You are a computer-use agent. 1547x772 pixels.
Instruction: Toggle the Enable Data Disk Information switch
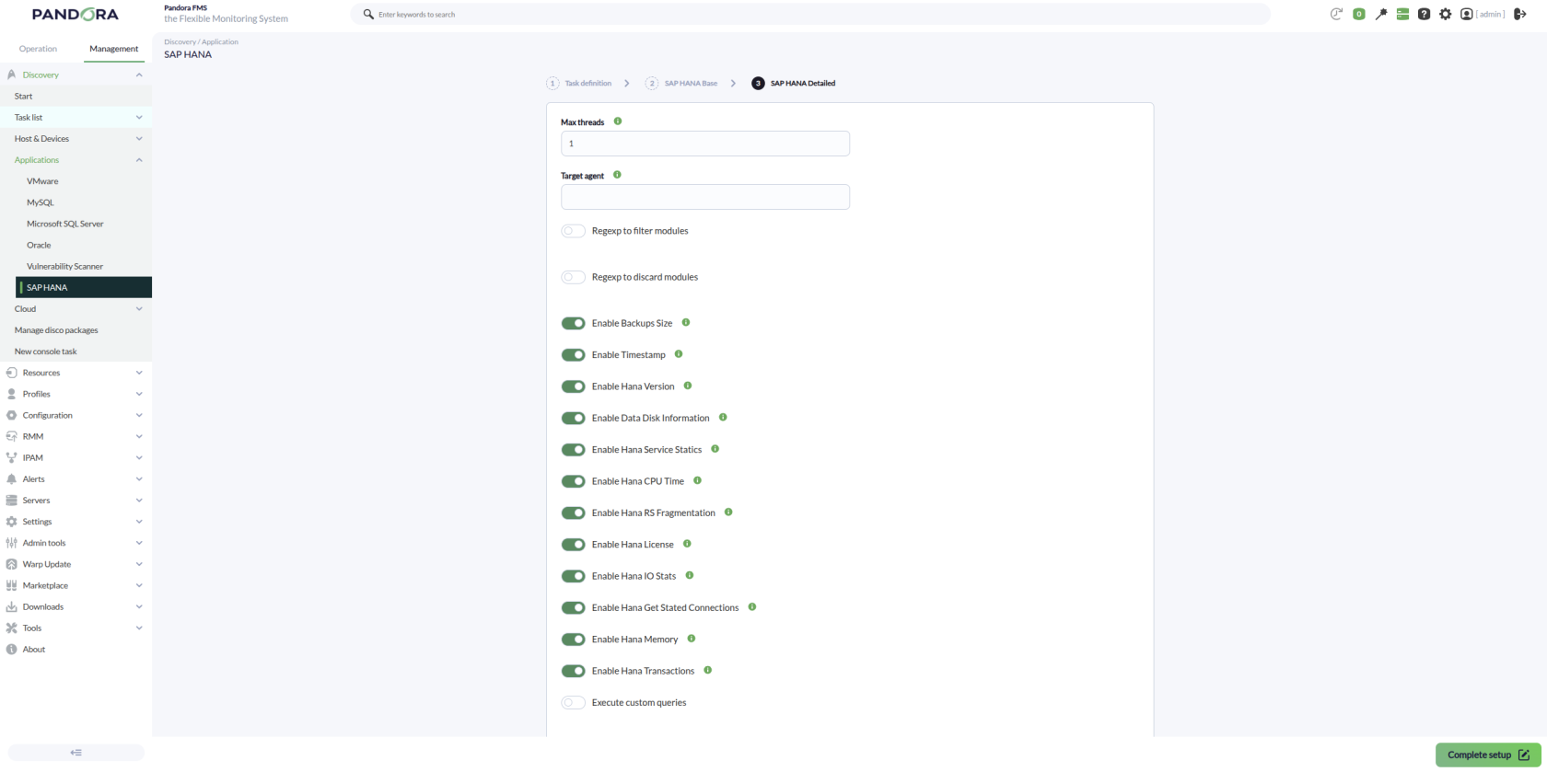(573, 418)
